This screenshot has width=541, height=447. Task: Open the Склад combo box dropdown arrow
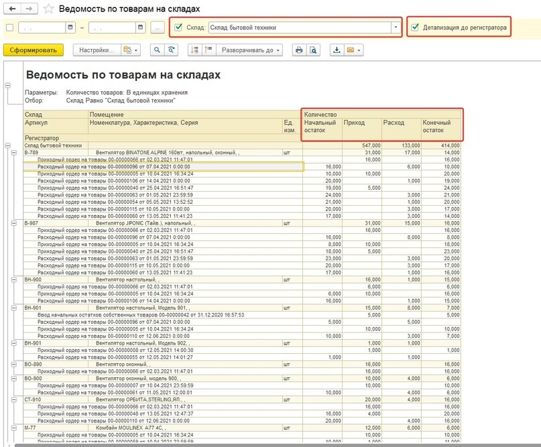pyautogui.click(x=396, y=27)
